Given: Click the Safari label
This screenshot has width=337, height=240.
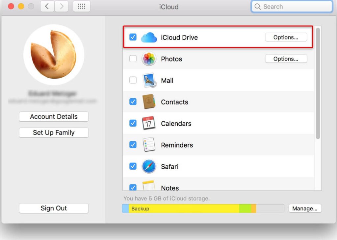Looking at the screenshot, I should pyautogui.click(x=169, y=166).
